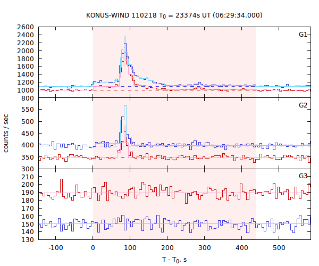The height and width of the screenshot is (266, 319).
Task: Click G3 y-axis tick label 130
Action: [x=28, y=240]
